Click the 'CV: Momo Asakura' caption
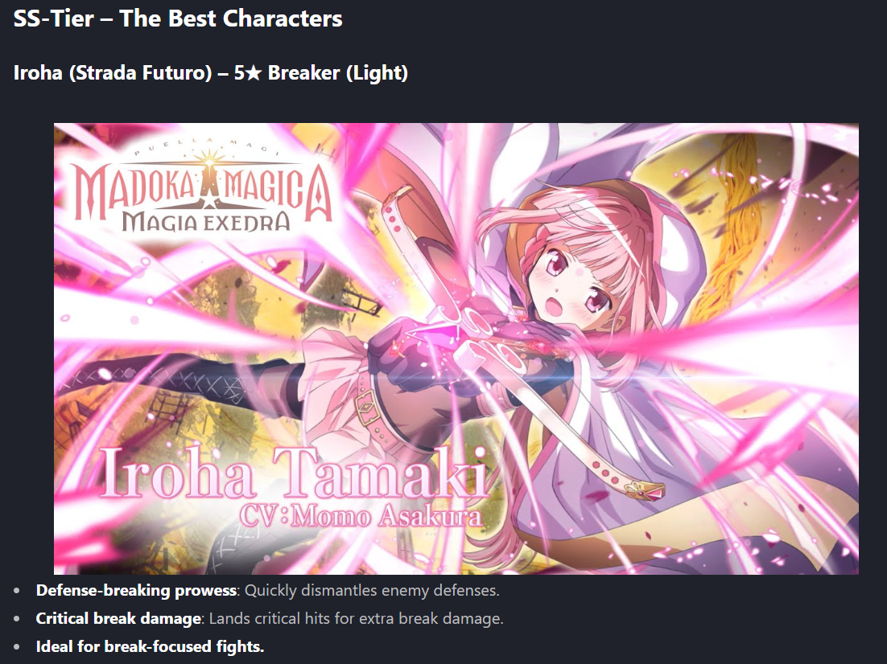887x664 pixels. 361,515
